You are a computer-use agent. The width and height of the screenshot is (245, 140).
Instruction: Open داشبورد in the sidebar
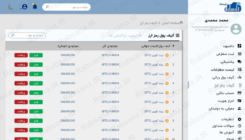pos(228,46)
